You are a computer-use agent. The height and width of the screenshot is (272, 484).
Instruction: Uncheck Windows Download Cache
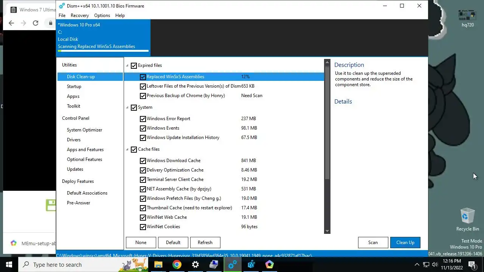tap(143, 161)
